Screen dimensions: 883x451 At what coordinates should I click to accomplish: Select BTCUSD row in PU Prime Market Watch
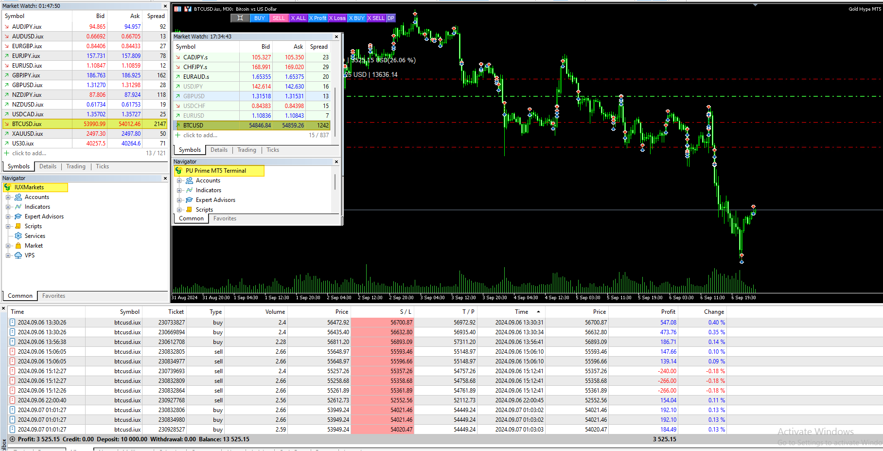click(252, 126)
